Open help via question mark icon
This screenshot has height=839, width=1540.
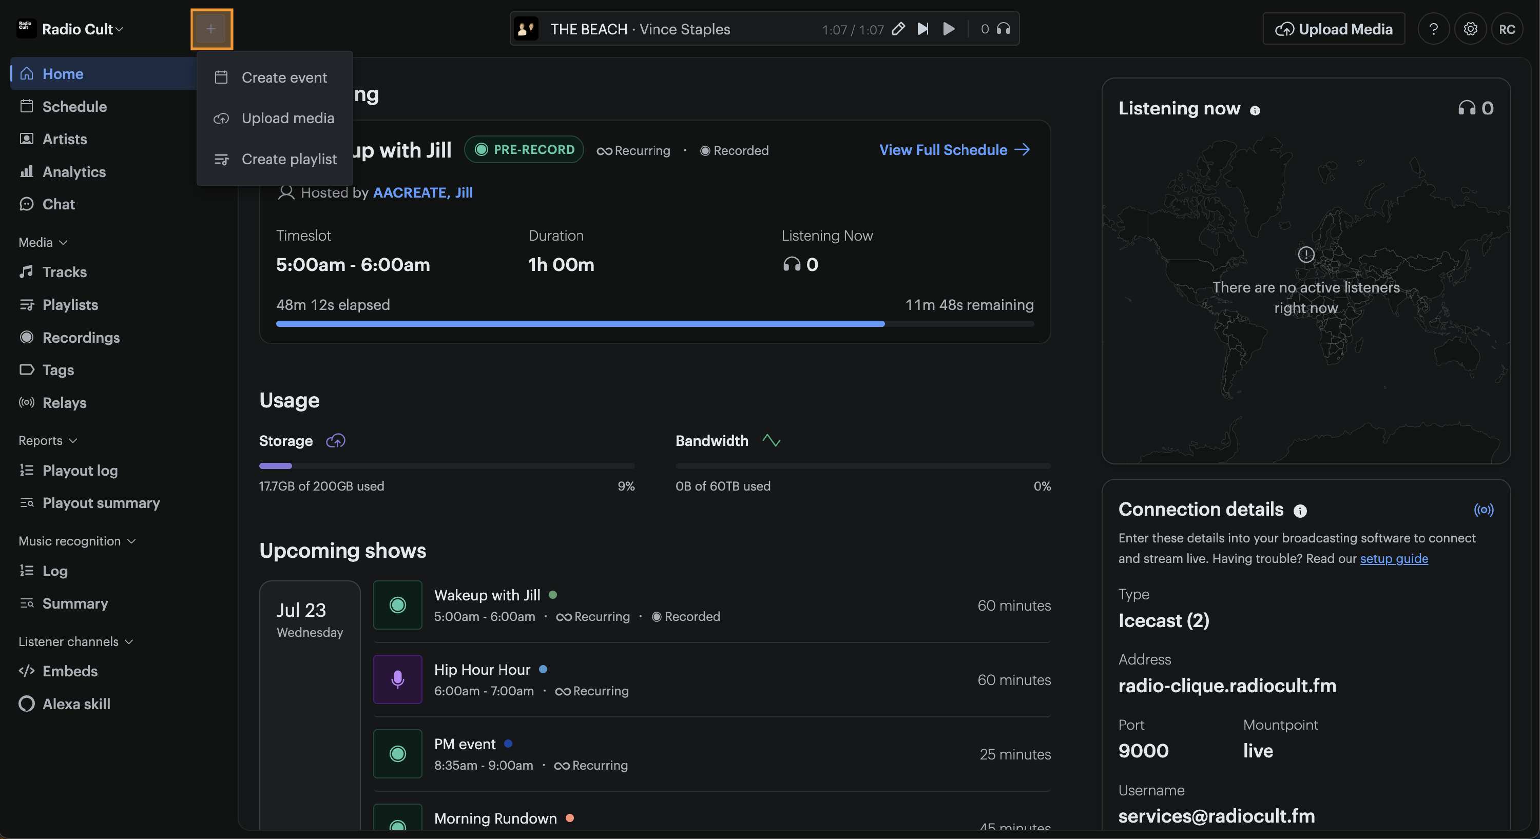1433,29
